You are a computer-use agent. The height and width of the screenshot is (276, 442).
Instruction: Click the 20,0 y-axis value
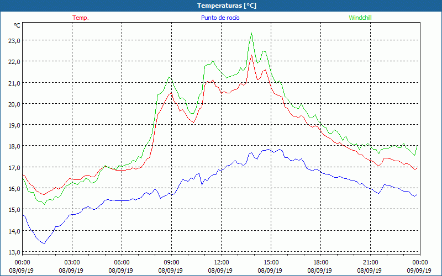pos(14,104)
